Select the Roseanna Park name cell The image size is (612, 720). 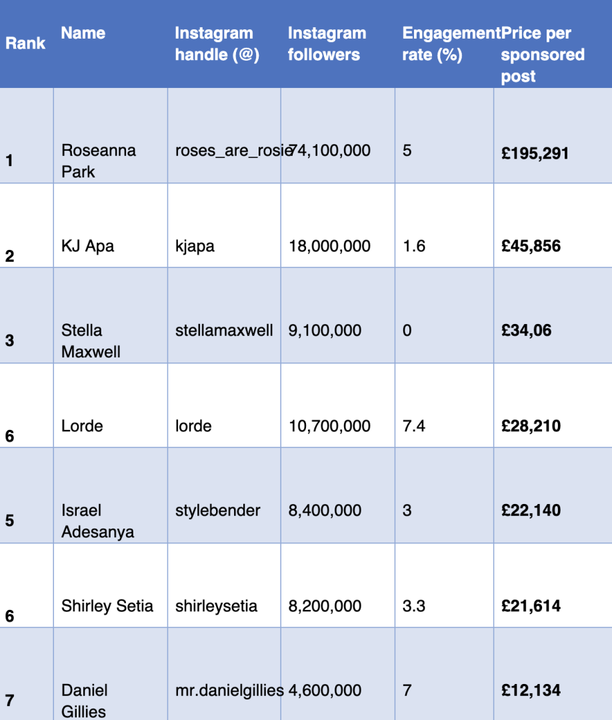[111, 135]
